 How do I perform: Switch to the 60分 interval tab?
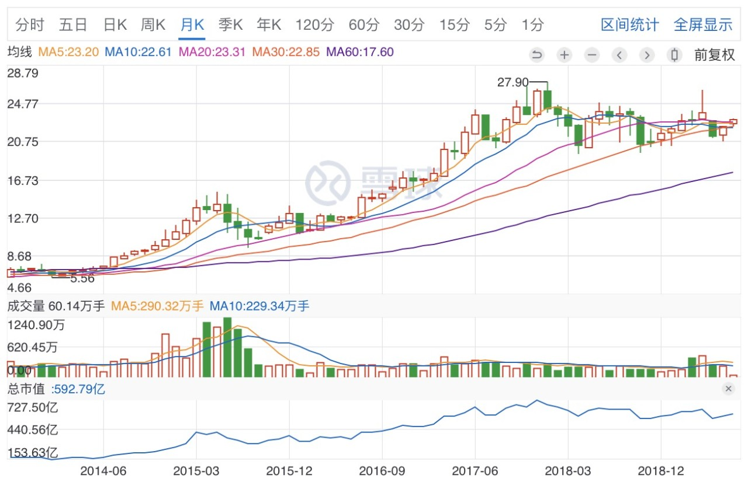coord(363,25)
